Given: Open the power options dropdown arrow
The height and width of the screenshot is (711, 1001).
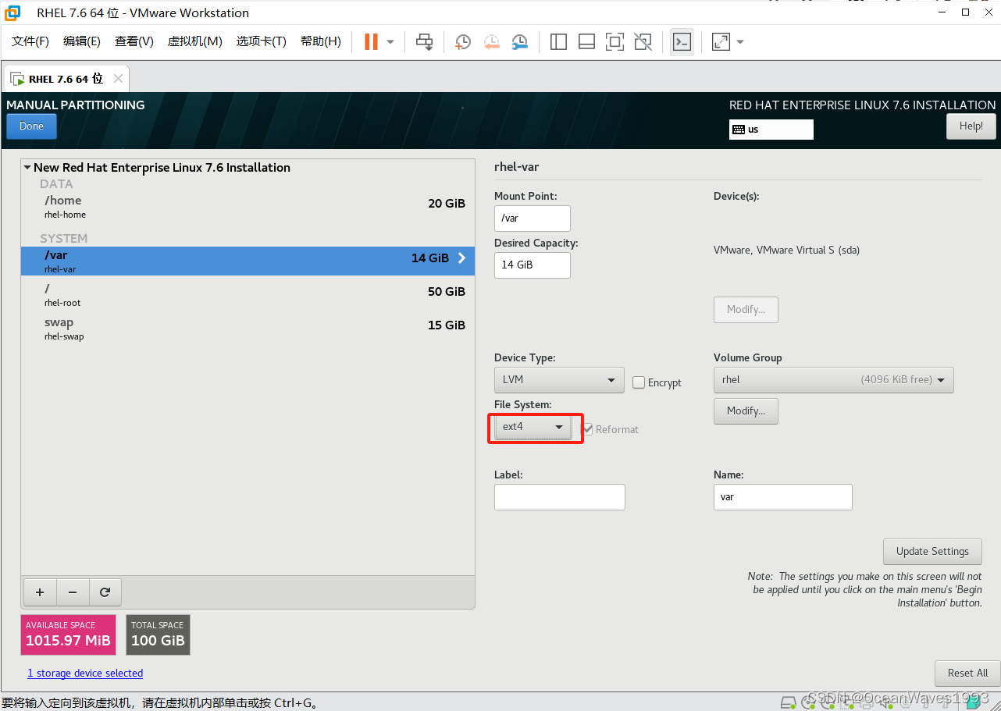Looking at the screenshot, I should click(x=390, y=42).
